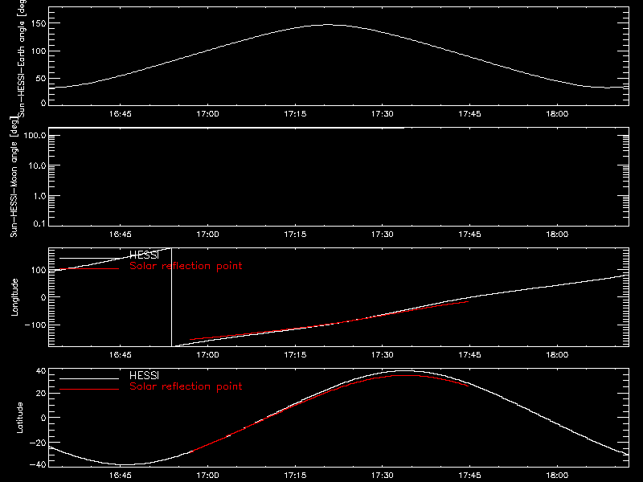Screen dimensions: 643x482
Task: Click the red legend line sample in Latitude plot
Action: [x=89, y=390]
